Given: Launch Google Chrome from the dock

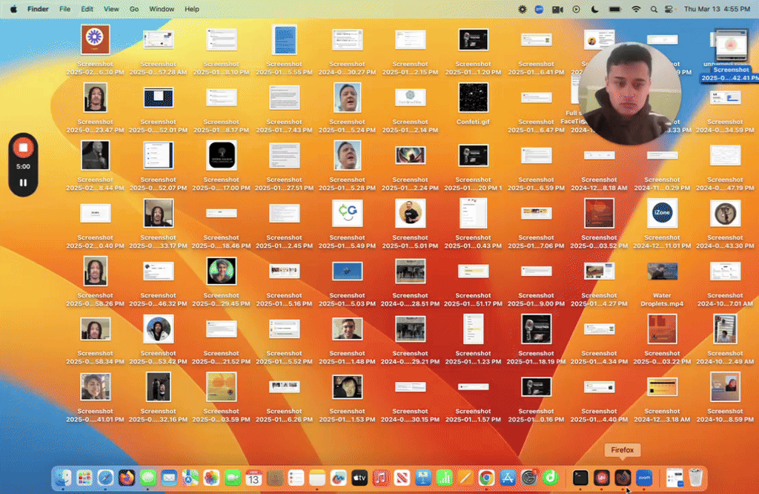Looking at the screenshot, I should [486, 478].
